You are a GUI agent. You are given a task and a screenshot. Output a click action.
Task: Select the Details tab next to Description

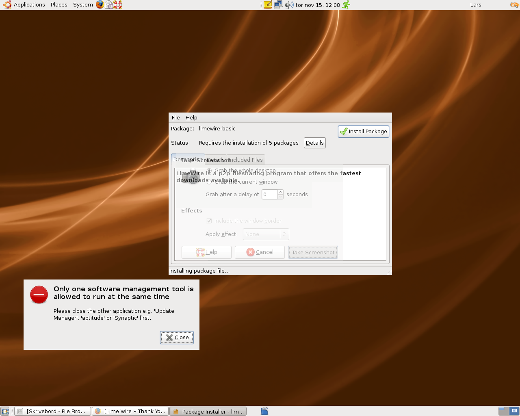(x=216, y=160)
